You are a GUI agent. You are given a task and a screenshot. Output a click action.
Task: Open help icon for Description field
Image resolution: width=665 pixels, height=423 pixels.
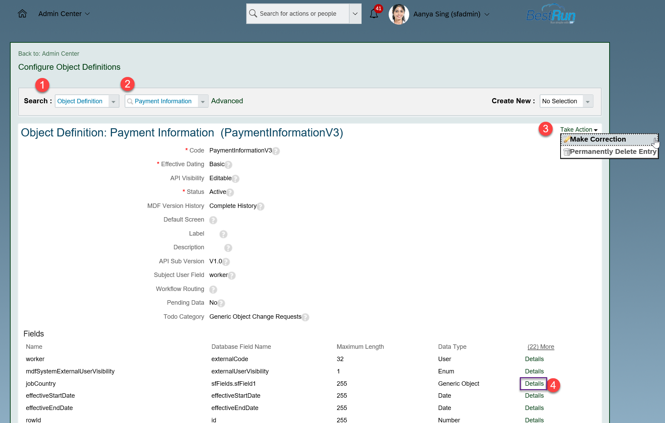[228, 248]
